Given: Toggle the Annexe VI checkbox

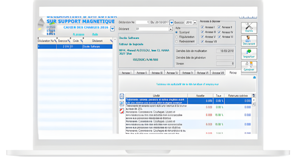Looking at the screenshot, I should pyautogui.click(x=219, y=37).
